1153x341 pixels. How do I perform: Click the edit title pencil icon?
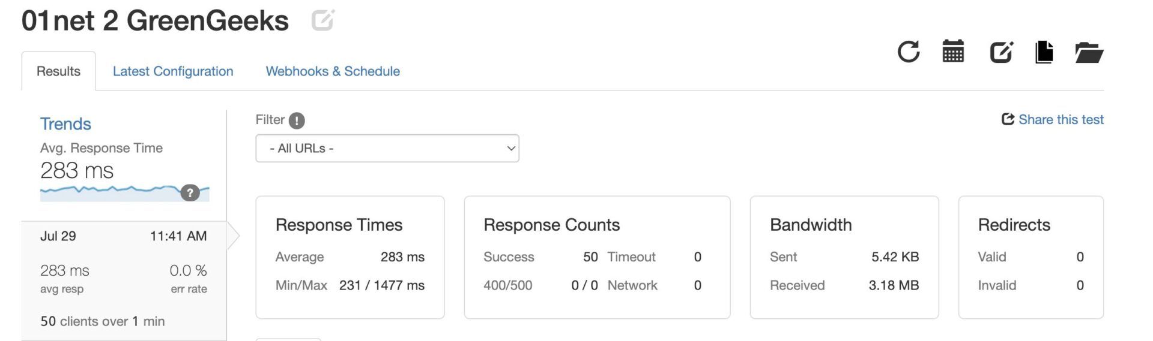click(322, 20)
